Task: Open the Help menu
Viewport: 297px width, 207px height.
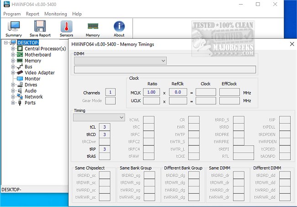Action: point(77,14)
